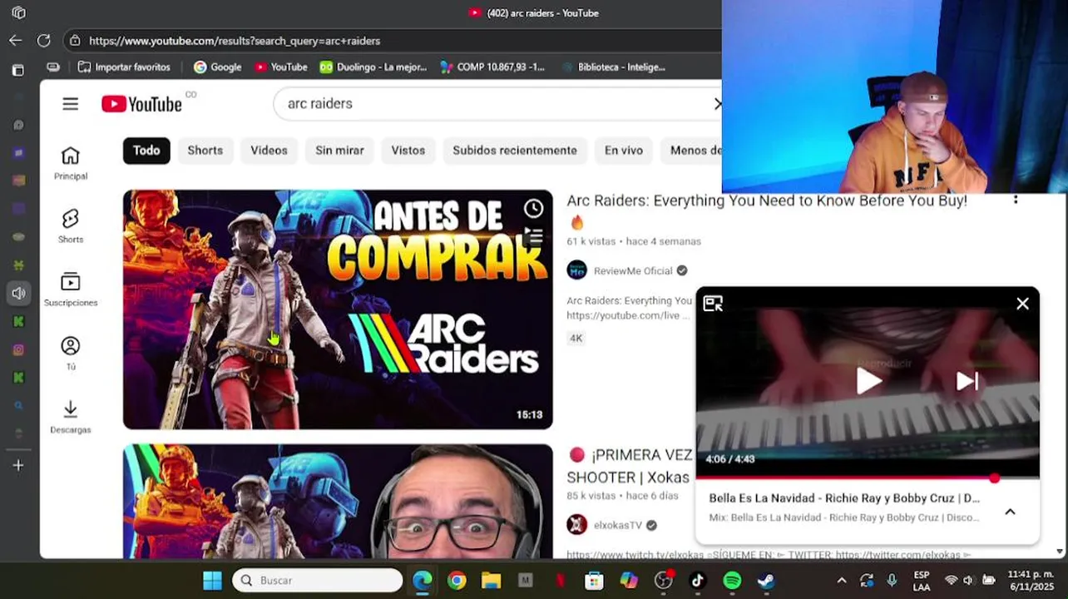Open the YouTube bookmark
The image size is (1068, 599).
(x=281, y=67)
